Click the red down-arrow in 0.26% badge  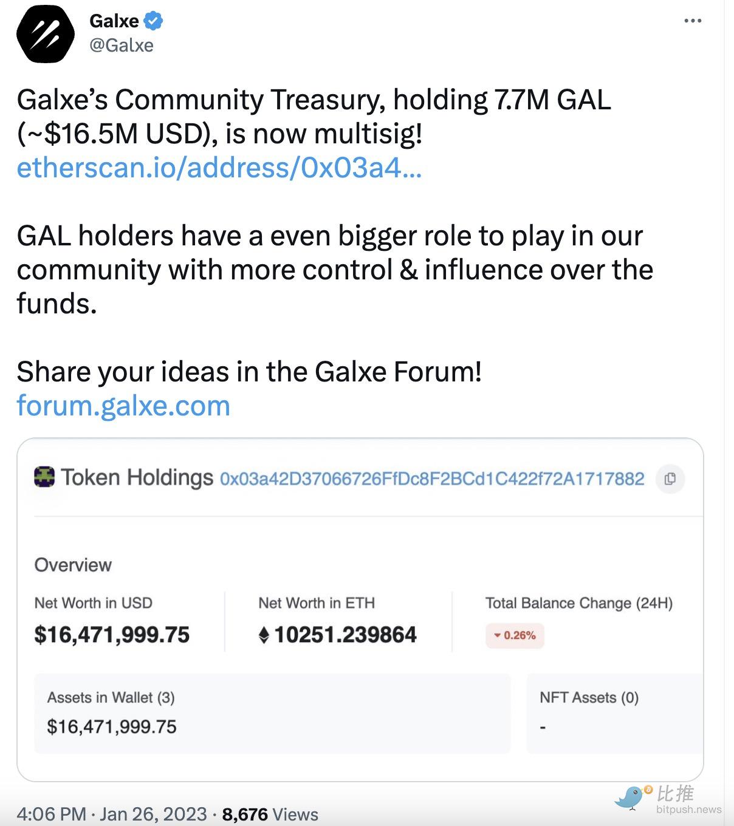(497, 635)
